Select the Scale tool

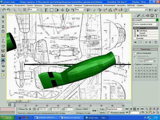(73, 10)
